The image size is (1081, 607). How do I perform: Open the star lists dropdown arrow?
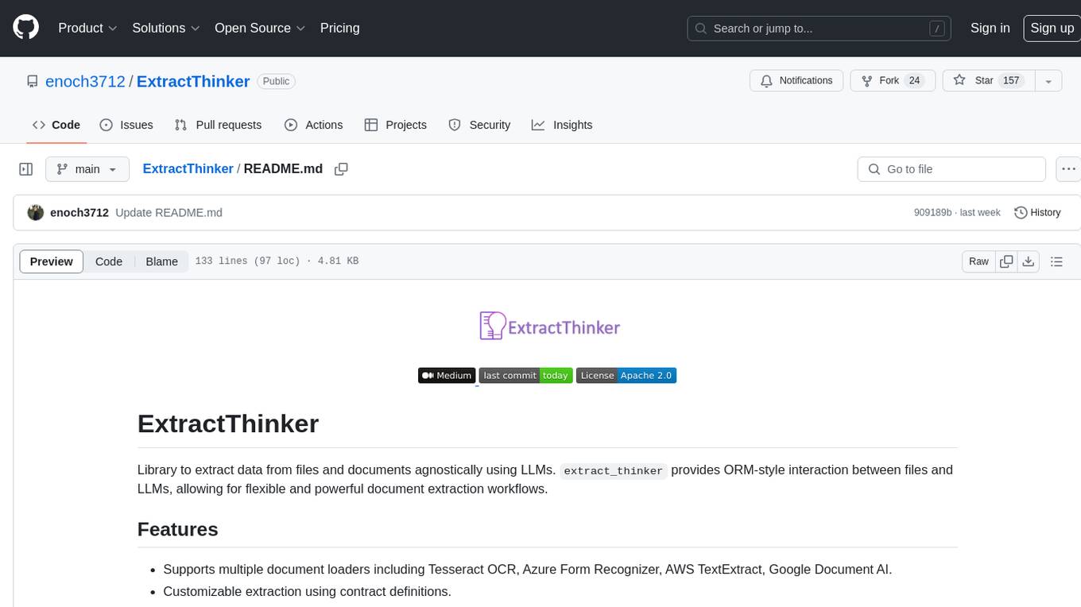tap(1048, 81)
